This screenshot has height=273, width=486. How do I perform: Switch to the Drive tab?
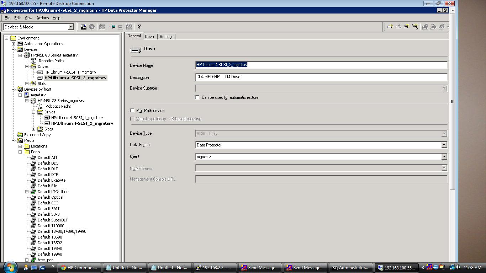(x=149, y=37)
